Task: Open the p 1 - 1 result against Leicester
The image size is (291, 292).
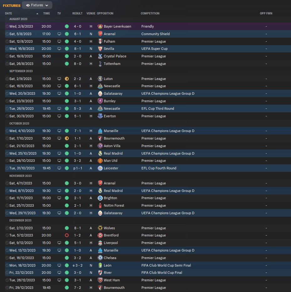Action: [x=78, y=168]
